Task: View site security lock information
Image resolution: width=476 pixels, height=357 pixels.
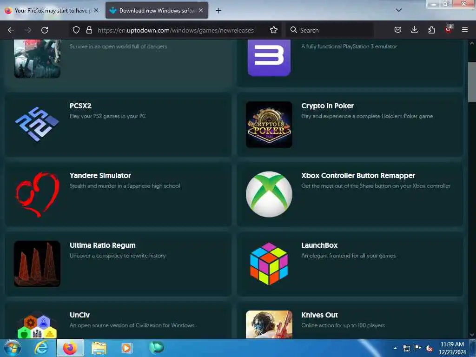Action: pyautogui.click(x=89, y=30)
